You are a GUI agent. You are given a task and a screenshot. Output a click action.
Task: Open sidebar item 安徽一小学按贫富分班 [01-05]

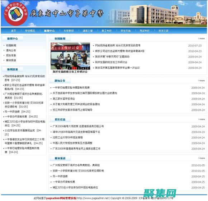click(24, 105)
